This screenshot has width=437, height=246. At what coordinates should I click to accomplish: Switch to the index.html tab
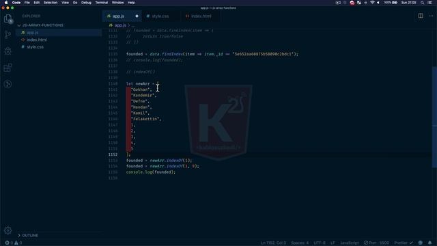coord(201,16)
